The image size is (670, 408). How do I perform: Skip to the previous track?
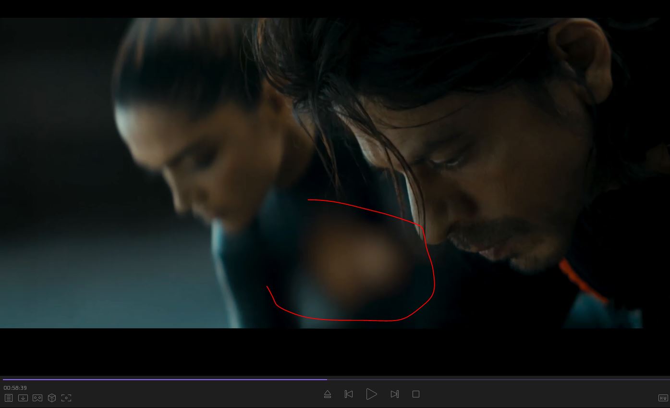click(x=349, y=394)
